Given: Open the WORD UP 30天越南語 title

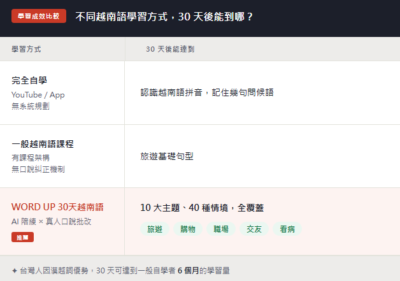Looking at the screenshot, I should (57, 207).
